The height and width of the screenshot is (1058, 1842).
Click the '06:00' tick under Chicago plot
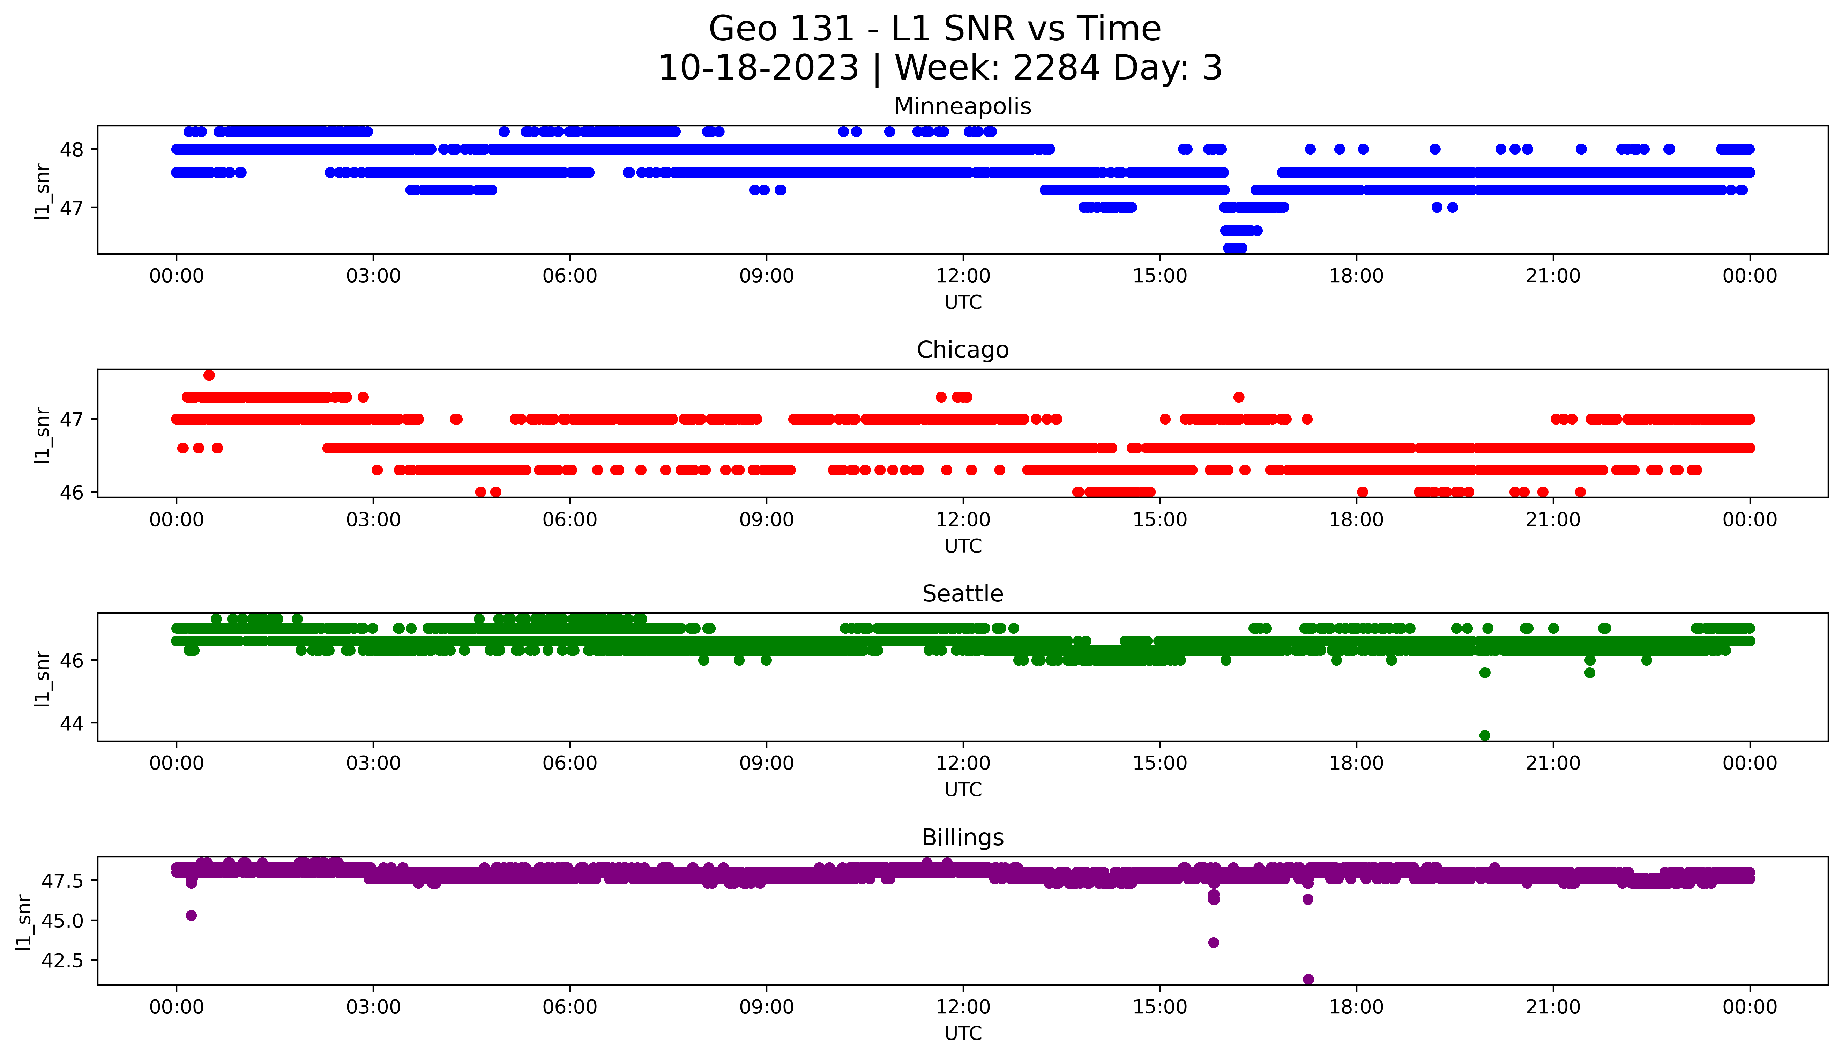[571, 519]
